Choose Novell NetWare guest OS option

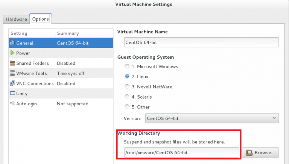coord(127,87)
